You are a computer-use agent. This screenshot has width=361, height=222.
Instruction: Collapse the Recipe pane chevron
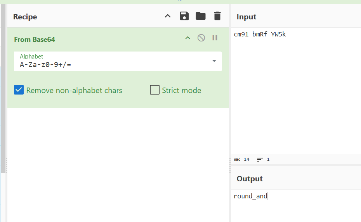tap(168, 16)
